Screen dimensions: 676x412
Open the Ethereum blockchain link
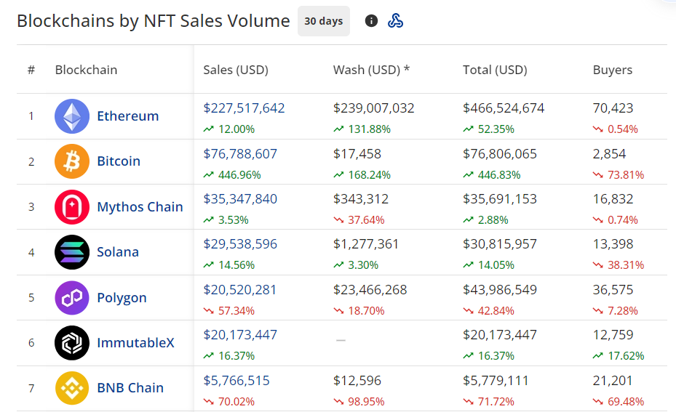point(127,116)
